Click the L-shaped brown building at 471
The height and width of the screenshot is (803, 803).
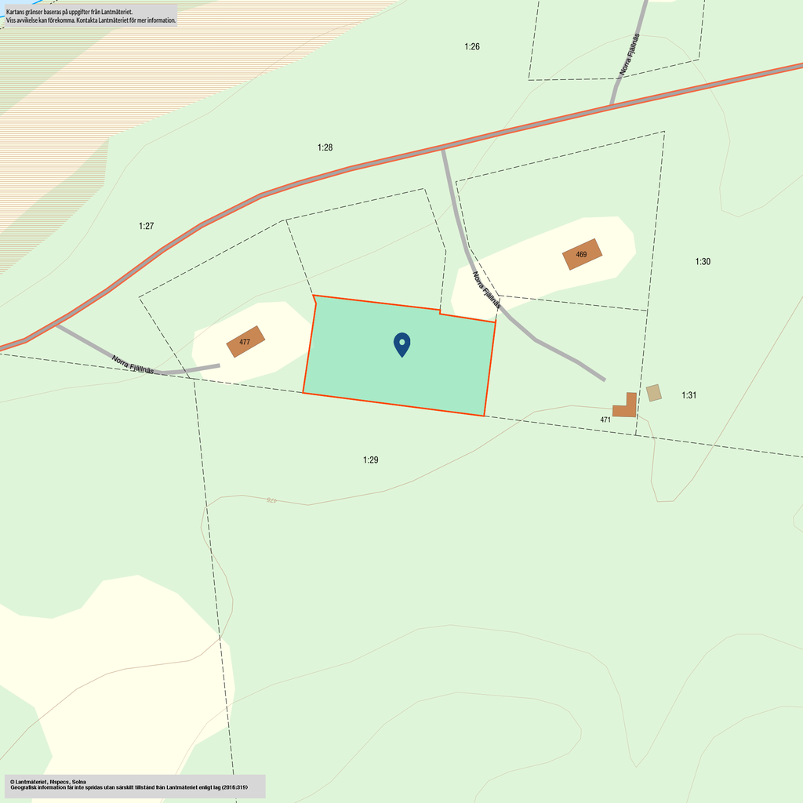624,408
